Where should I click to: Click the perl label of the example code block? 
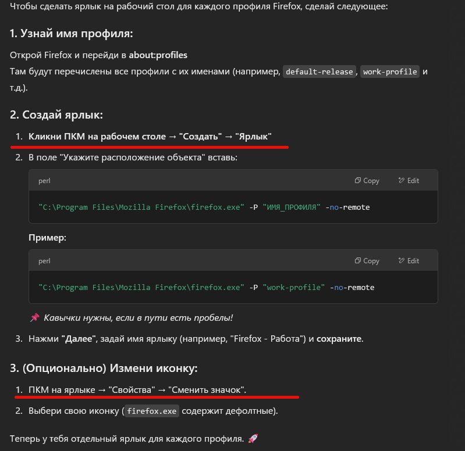(x=44, y=261)
